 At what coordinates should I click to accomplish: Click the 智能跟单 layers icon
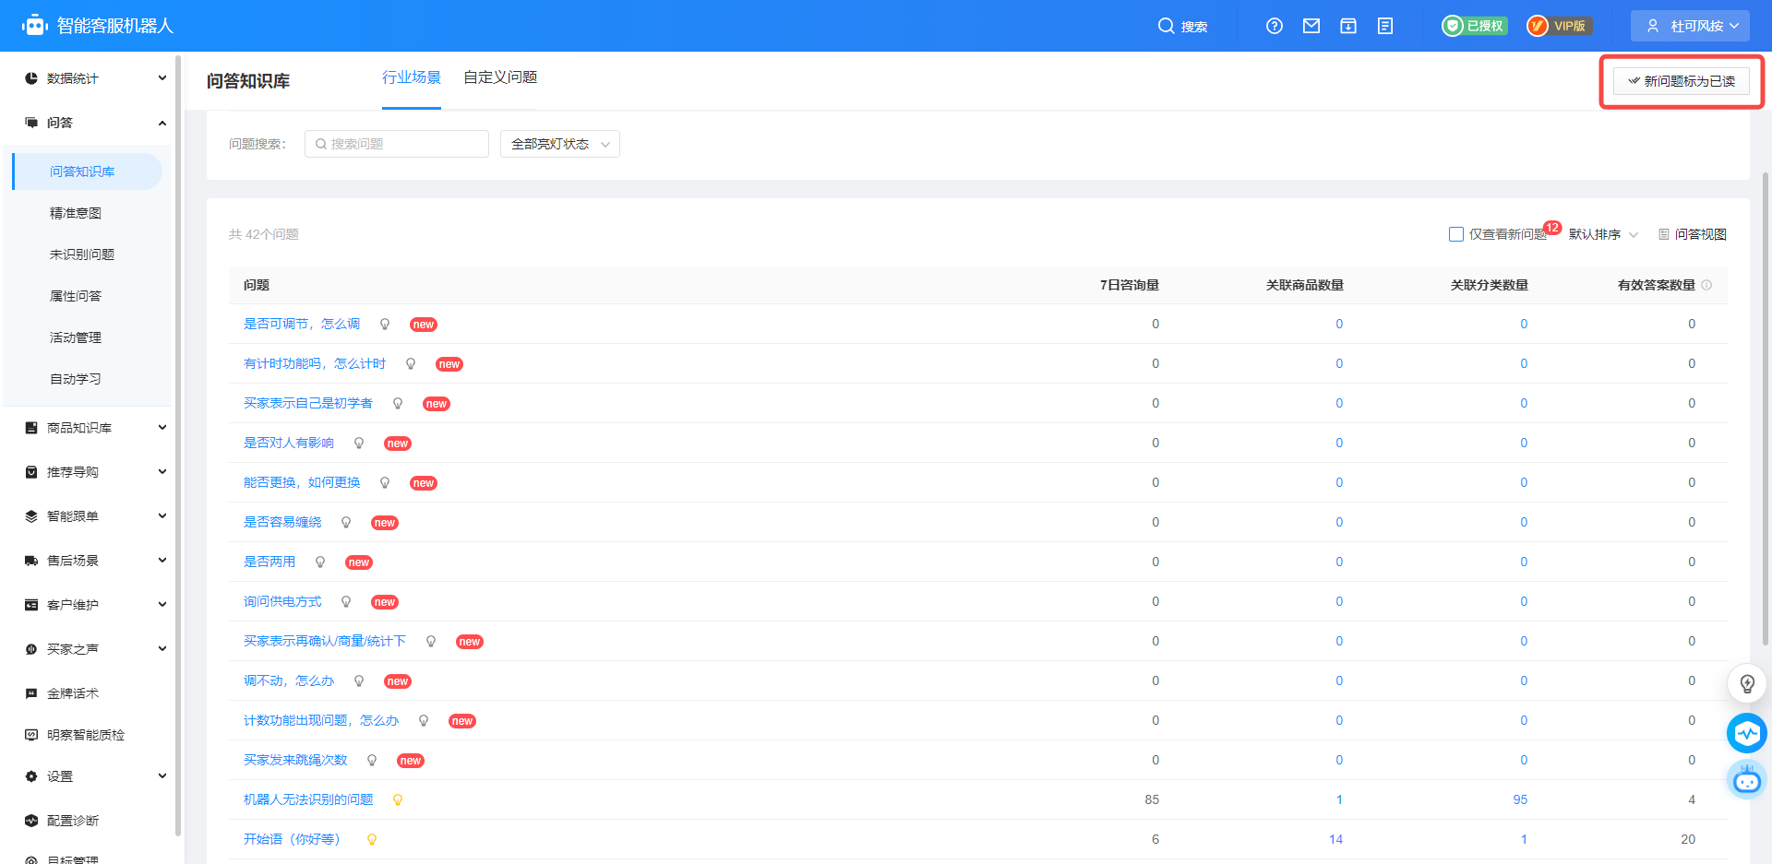[31, 516]
